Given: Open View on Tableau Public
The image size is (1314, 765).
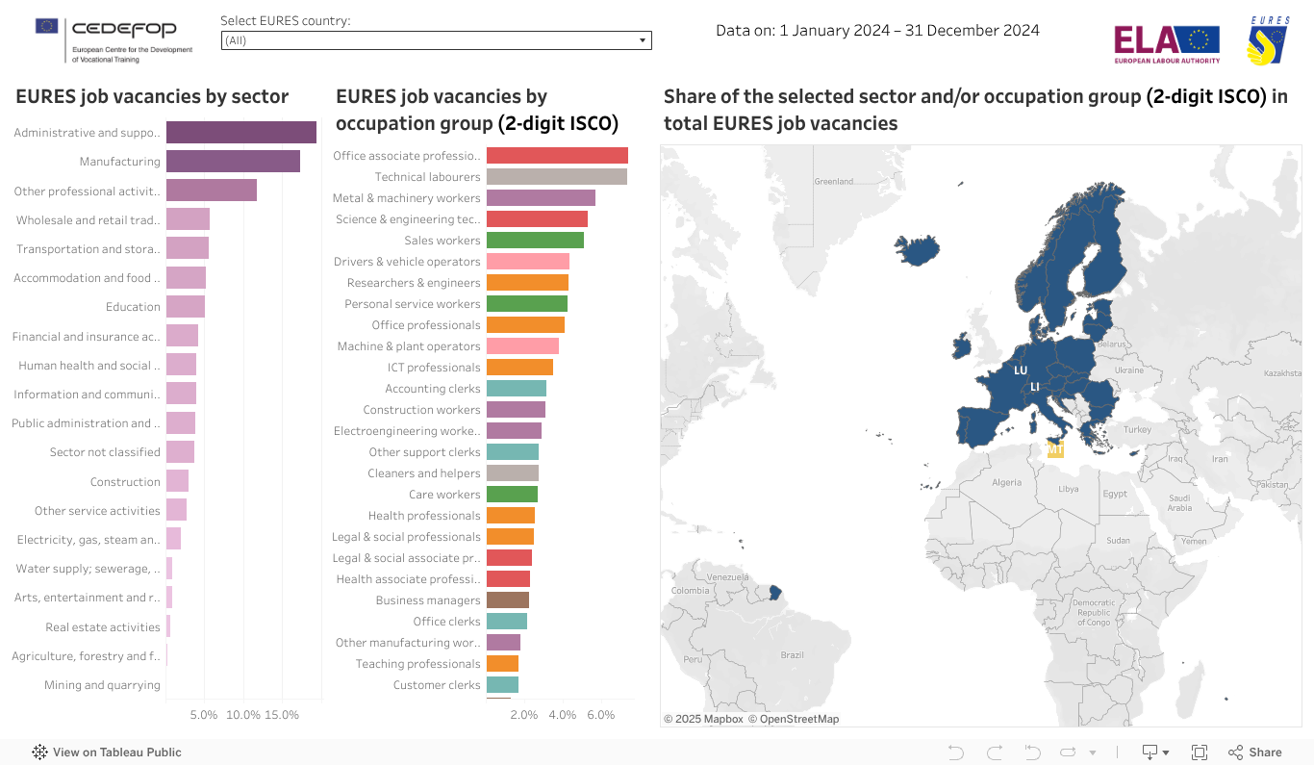Looking at the screenshot, I should point(107,752).
